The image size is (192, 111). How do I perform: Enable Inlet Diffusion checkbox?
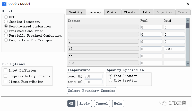[x=5, y=70]
